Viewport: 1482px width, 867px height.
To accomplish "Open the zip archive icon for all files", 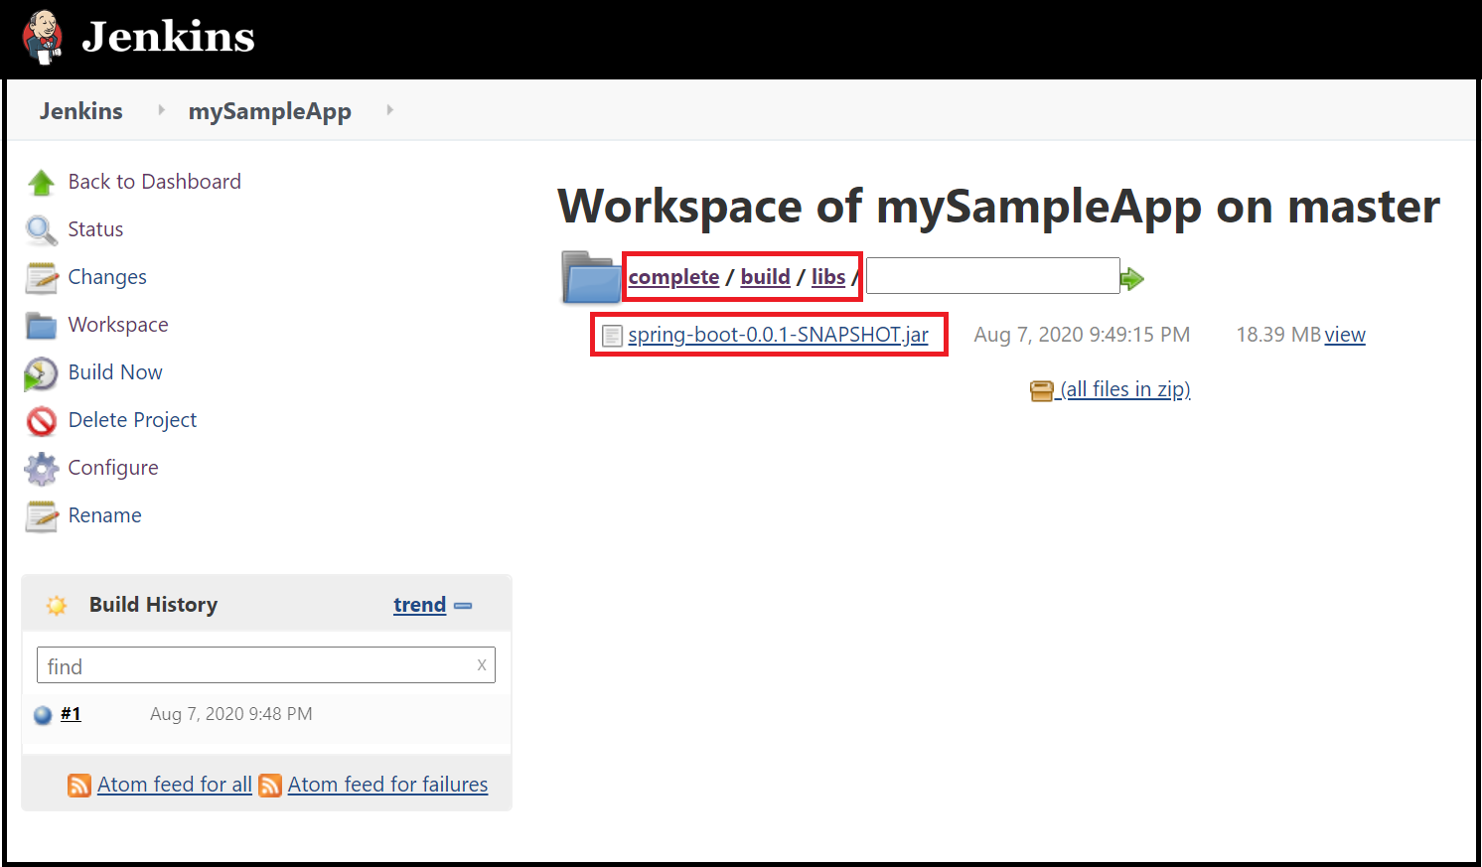I will [1041, 390].
